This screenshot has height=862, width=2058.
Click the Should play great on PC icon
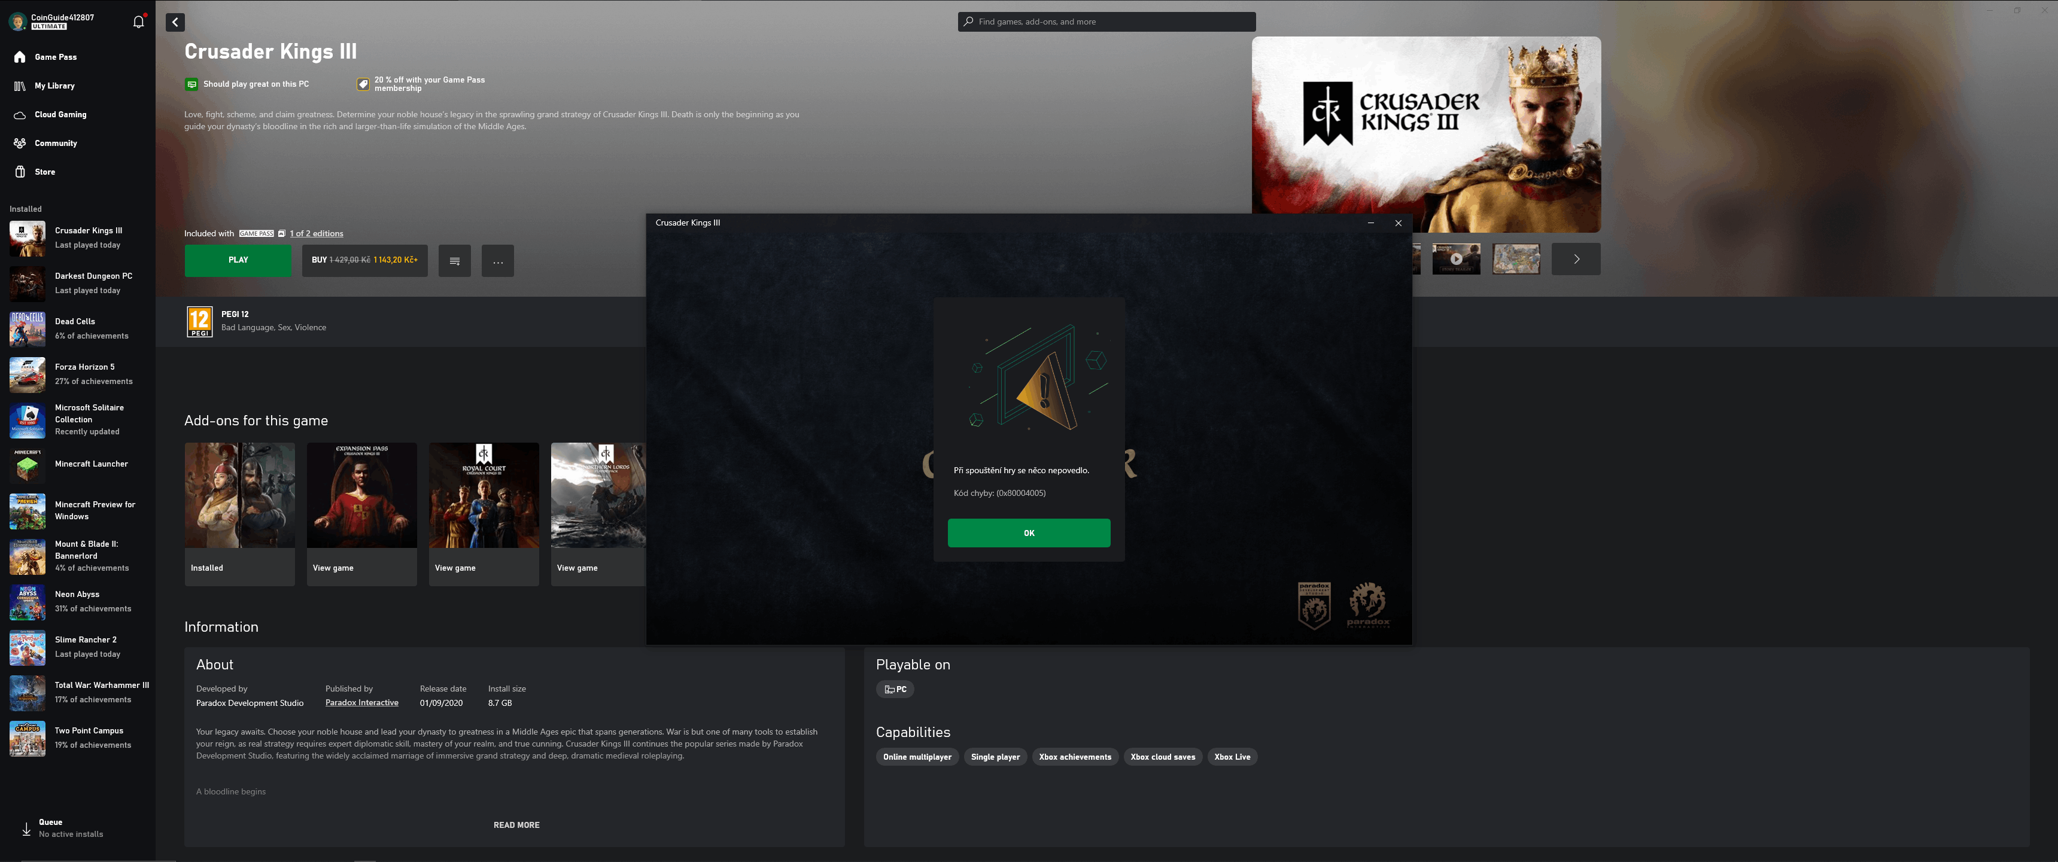pos(191,84)
